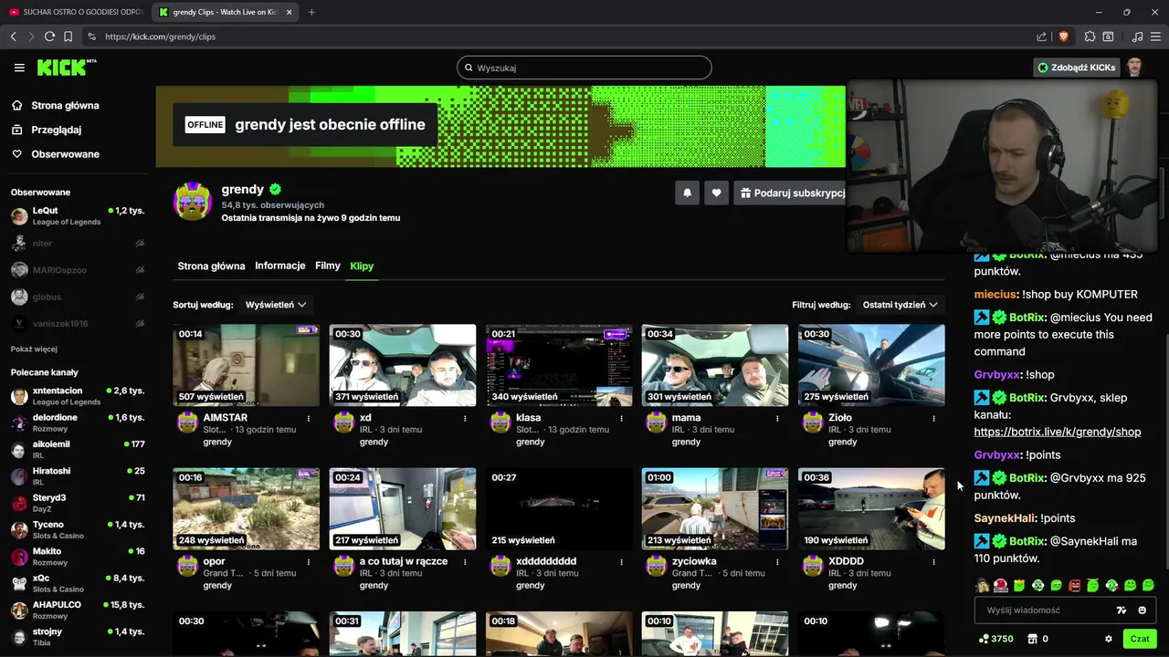Open a new browser tab
Screen dimensions: 1169x657
311,12
